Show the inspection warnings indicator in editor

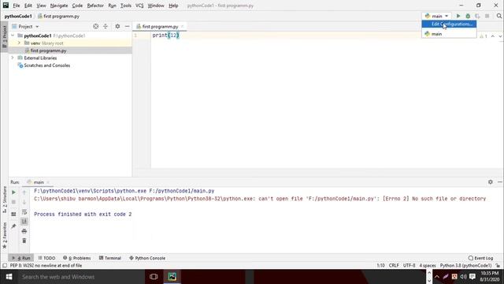point(484,36)
